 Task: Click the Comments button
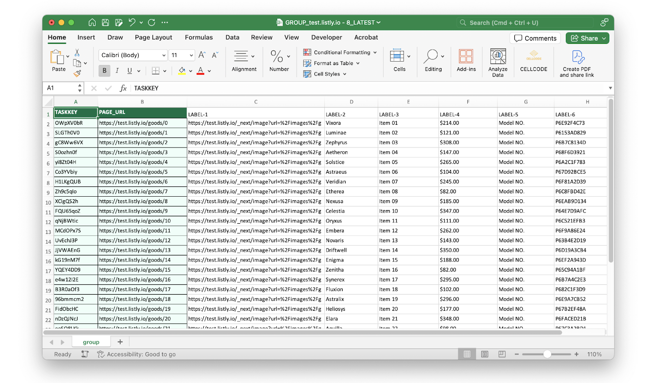click(535, 38)
